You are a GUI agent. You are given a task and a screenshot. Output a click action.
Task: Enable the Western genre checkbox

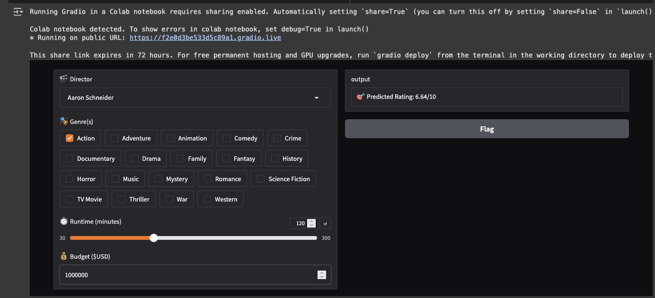(207, 199)
